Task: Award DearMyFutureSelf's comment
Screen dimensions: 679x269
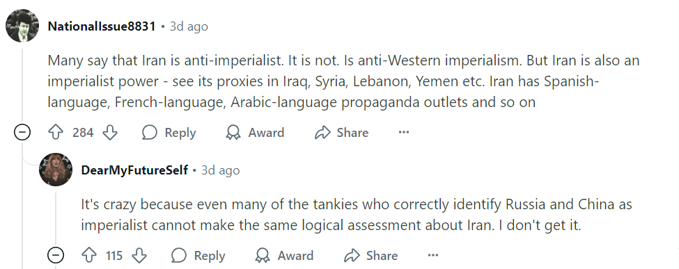Action: pyautogui.click(x=284, y=256)
